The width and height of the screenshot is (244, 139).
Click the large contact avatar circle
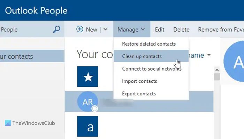[x=234, y=62]
